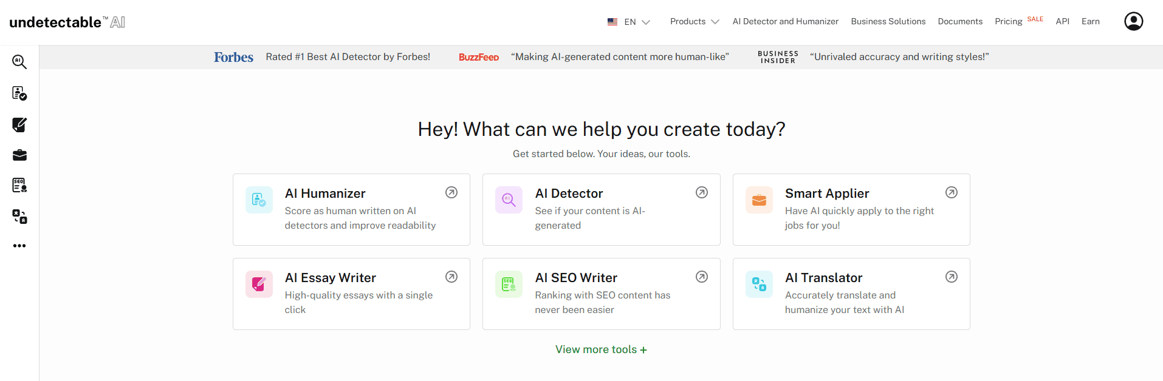Click the AI Translator card icon

tap(759, 284)
